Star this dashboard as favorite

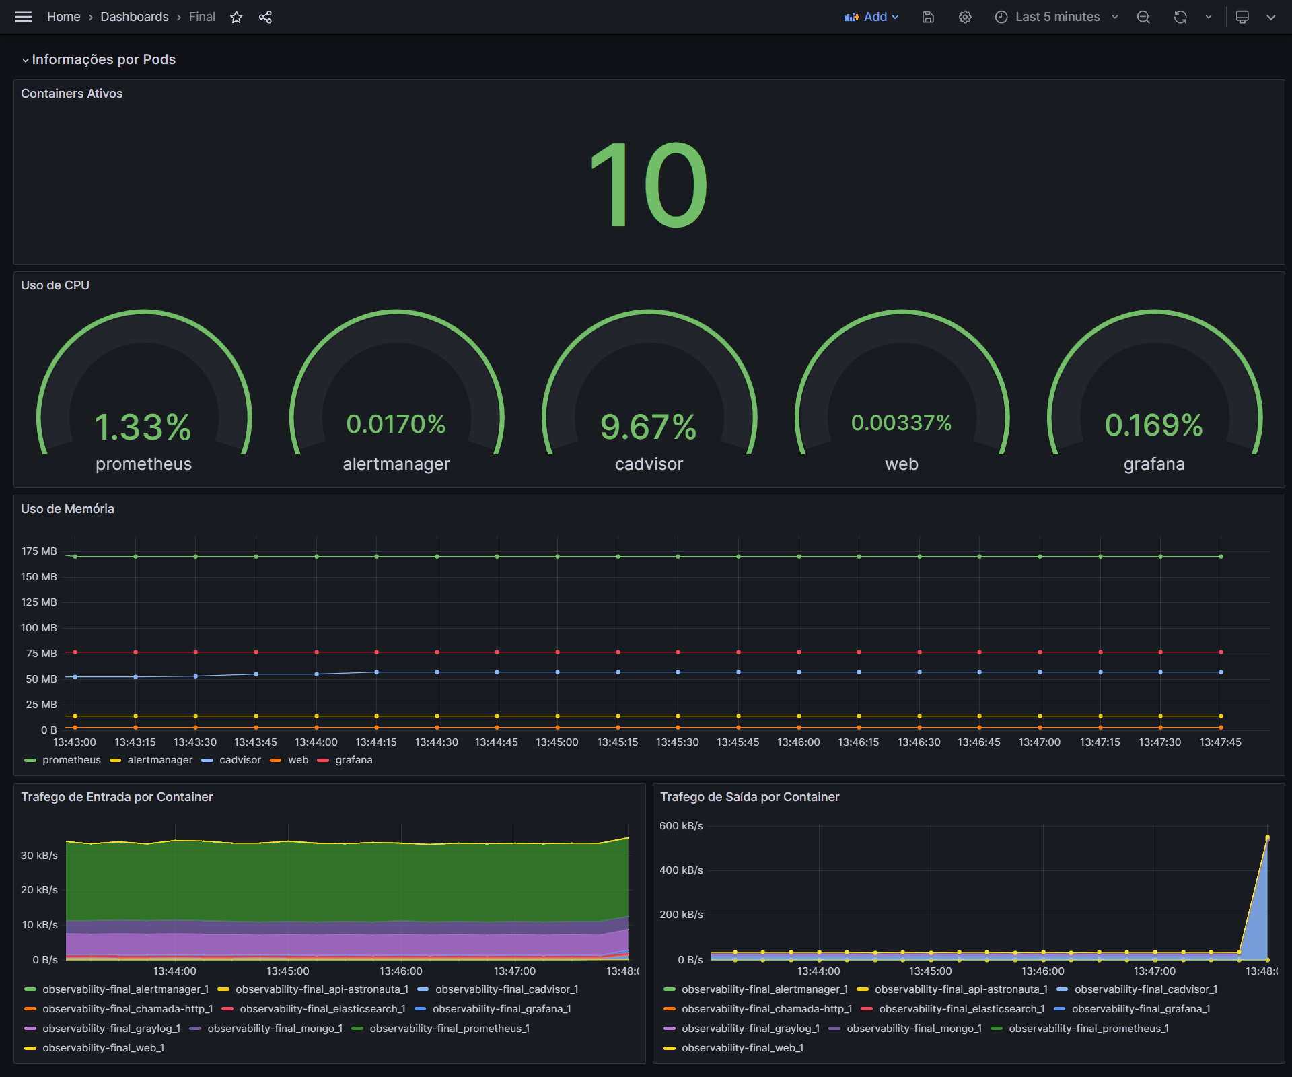(x=236, y=17)
